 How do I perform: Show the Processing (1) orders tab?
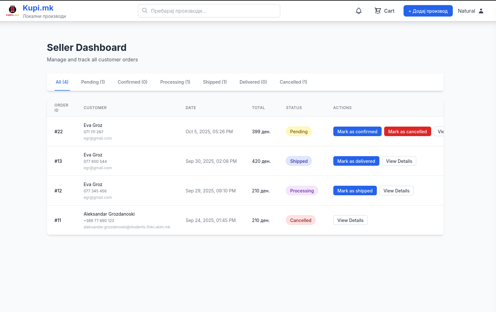(175, 82)
